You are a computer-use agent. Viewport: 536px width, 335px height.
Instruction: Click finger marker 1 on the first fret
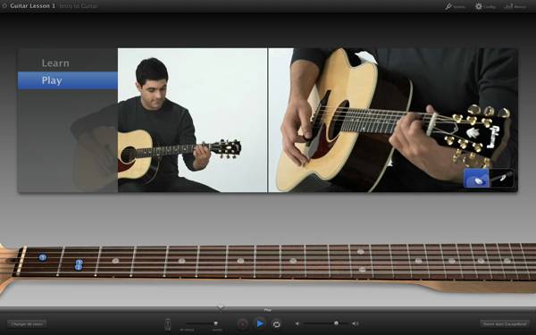pyautogui.click(x=42, y=257)
